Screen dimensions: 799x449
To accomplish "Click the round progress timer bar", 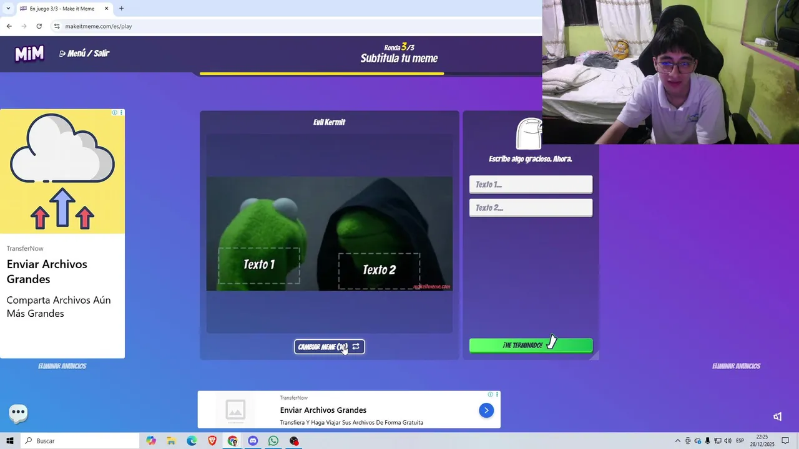I will tap(371, 74).
